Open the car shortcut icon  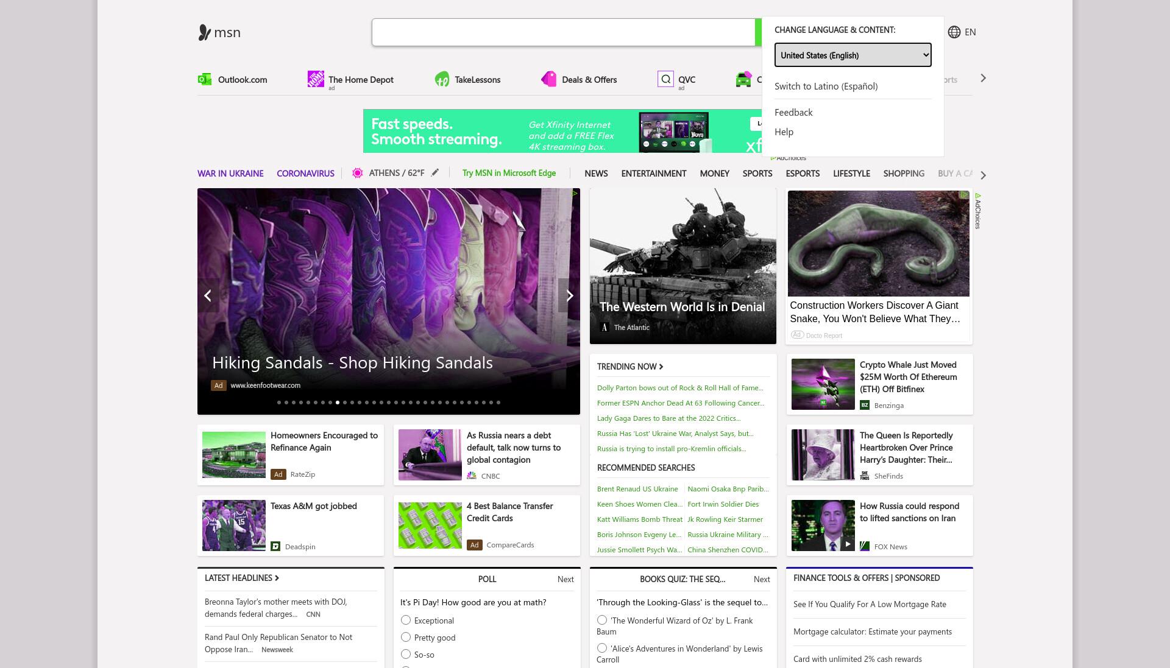[743, 79]
